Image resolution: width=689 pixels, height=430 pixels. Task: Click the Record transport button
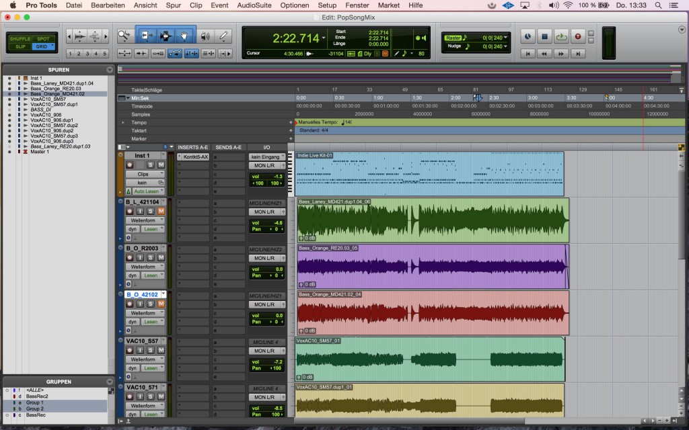(x=578, y=37)
